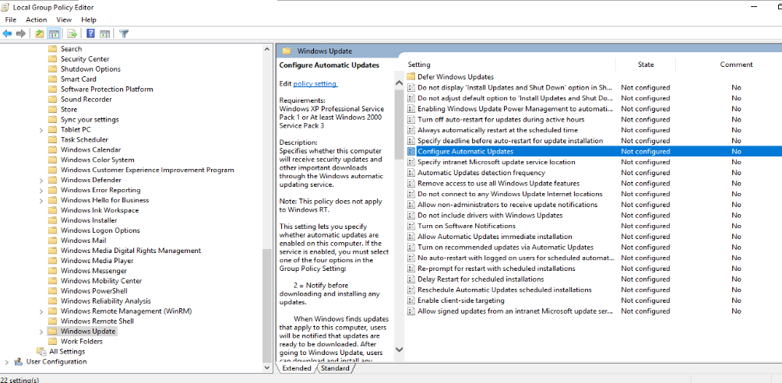Click the Export List toolbar icon
Screen dimensions: 782x383
(72, 33)
